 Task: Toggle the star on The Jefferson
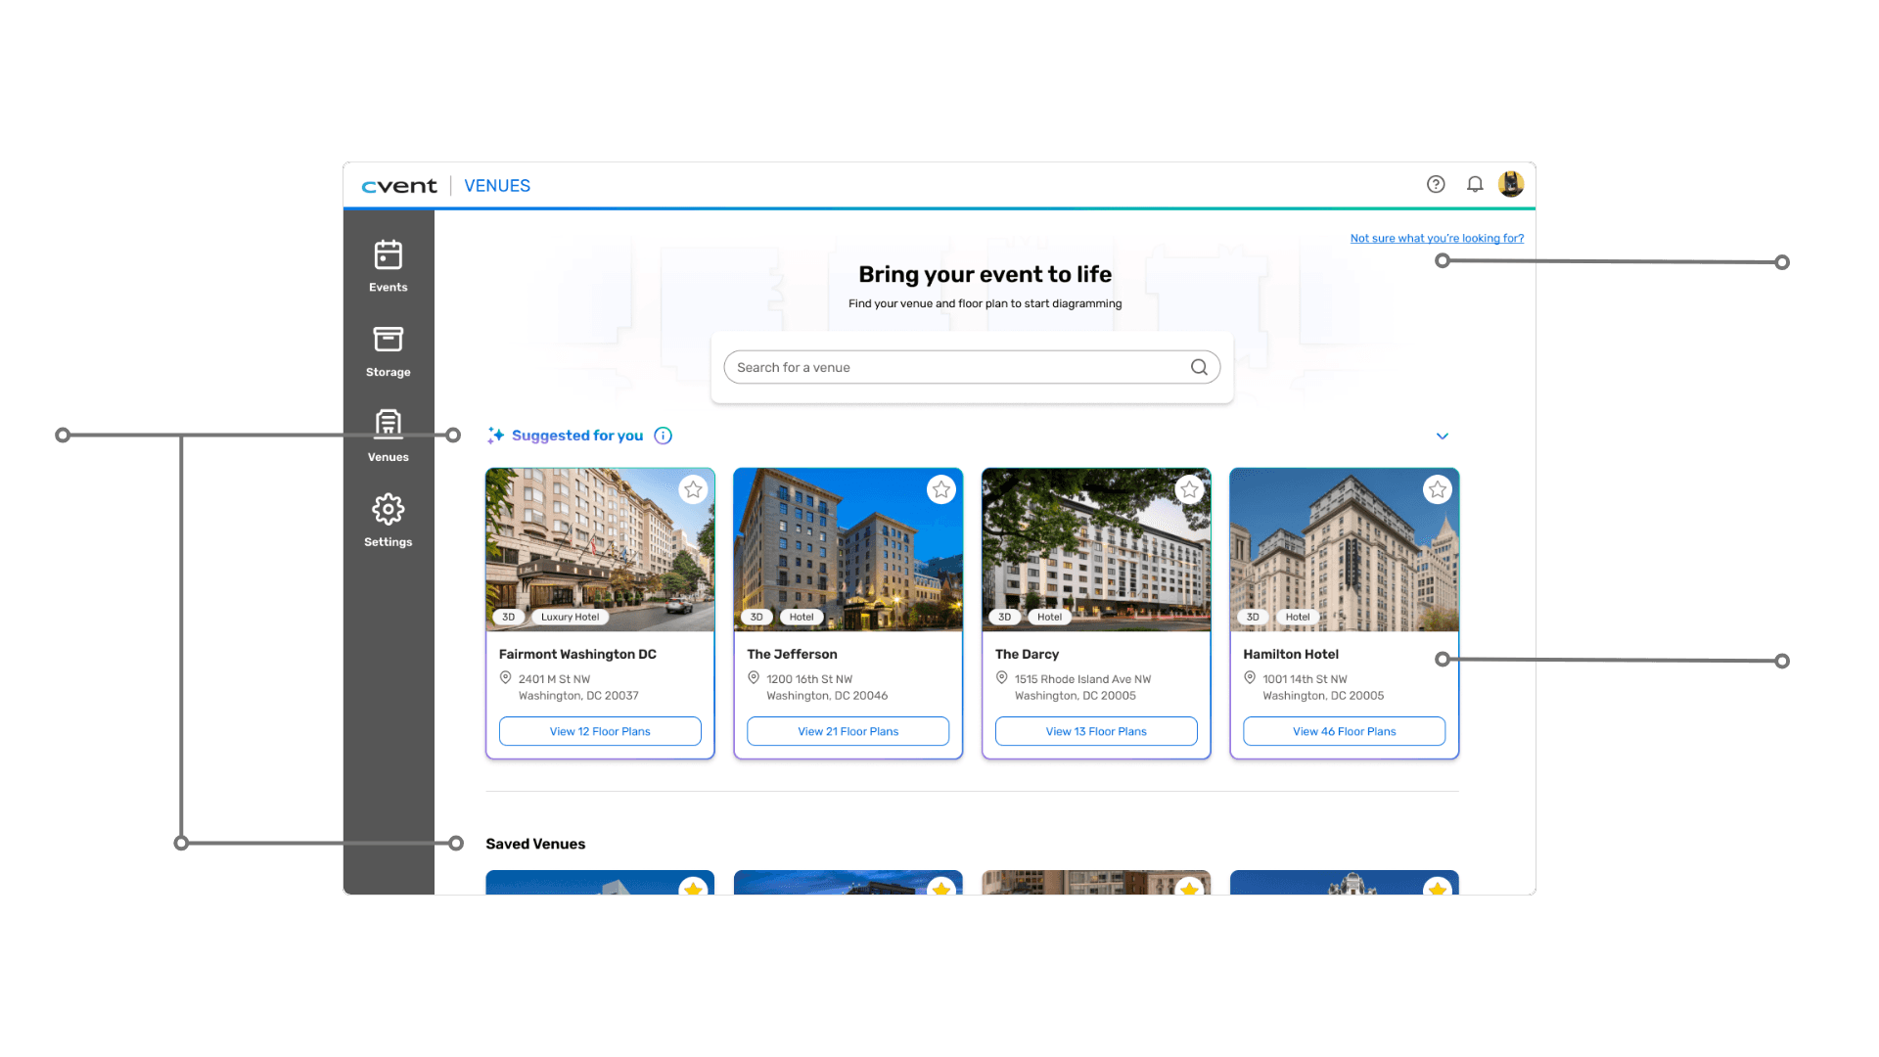coord(941,489)
